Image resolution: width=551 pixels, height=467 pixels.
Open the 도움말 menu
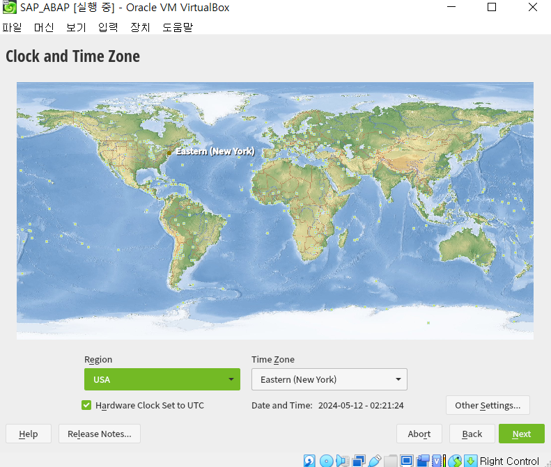178,27
